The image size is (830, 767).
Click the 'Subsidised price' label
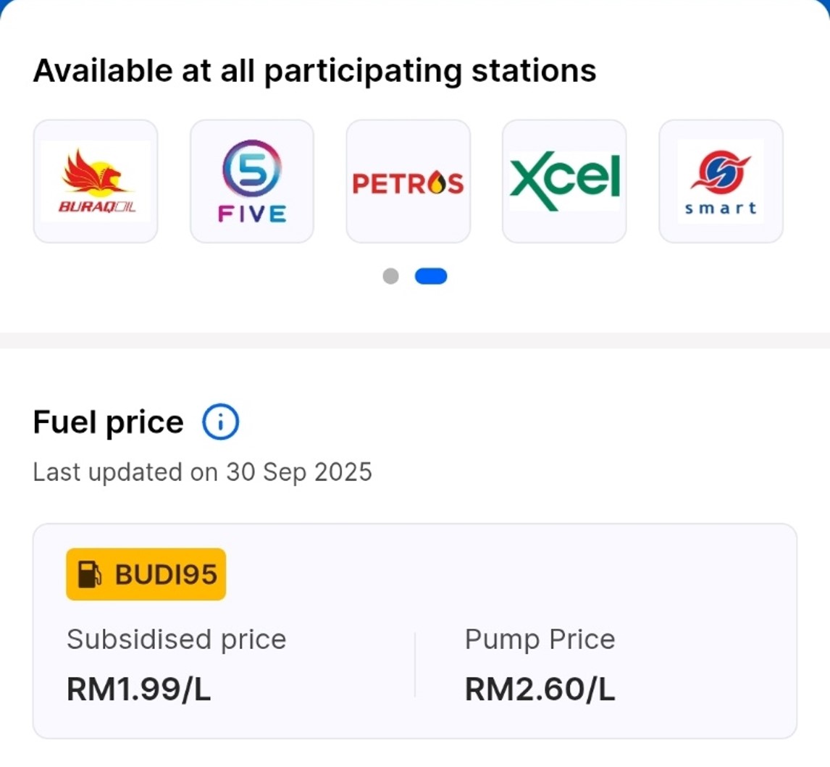[176, 640]
